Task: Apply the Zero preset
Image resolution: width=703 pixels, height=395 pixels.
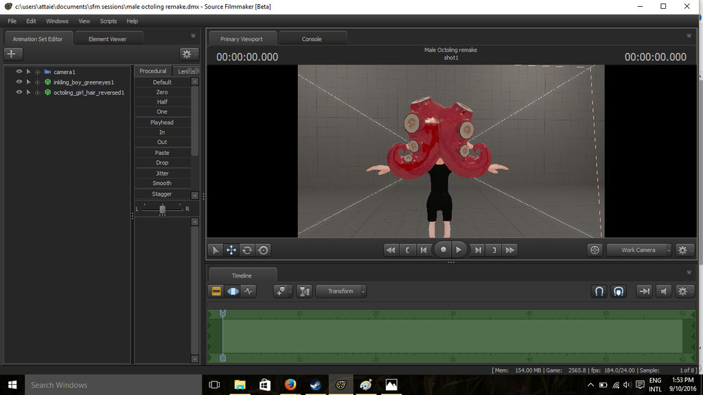Action: click(162, 92)
